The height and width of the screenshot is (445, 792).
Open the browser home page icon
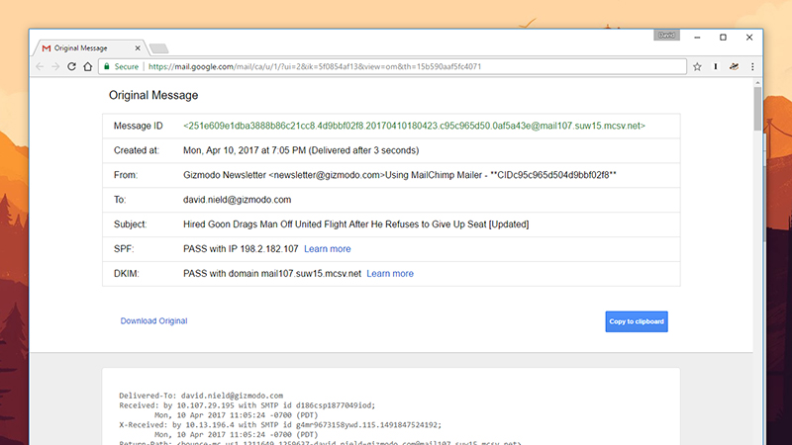coord(88,66)
